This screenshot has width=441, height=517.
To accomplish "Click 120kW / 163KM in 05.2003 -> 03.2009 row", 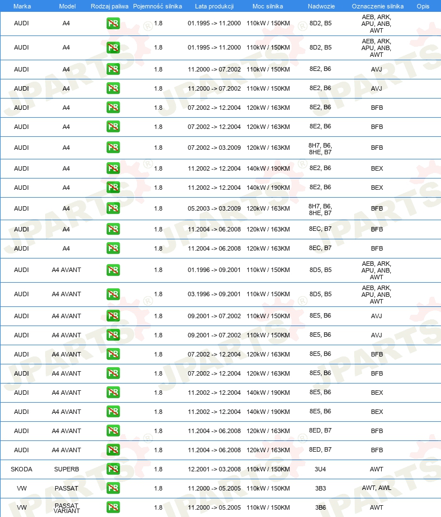I will 268,208.
